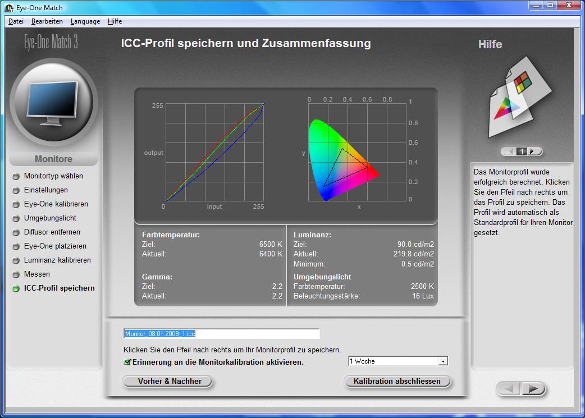This screenshot has height=418, width=585.
Task: Click the green bullet next to ICC-Profil speichern
Action: (16, 288)
